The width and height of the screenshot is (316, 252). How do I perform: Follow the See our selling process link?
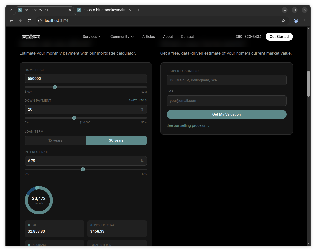coord(188,125)
